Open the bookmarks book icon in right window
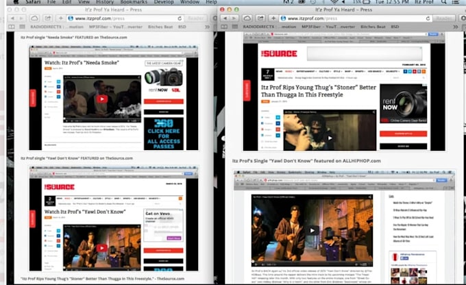 tap(224, 27)
